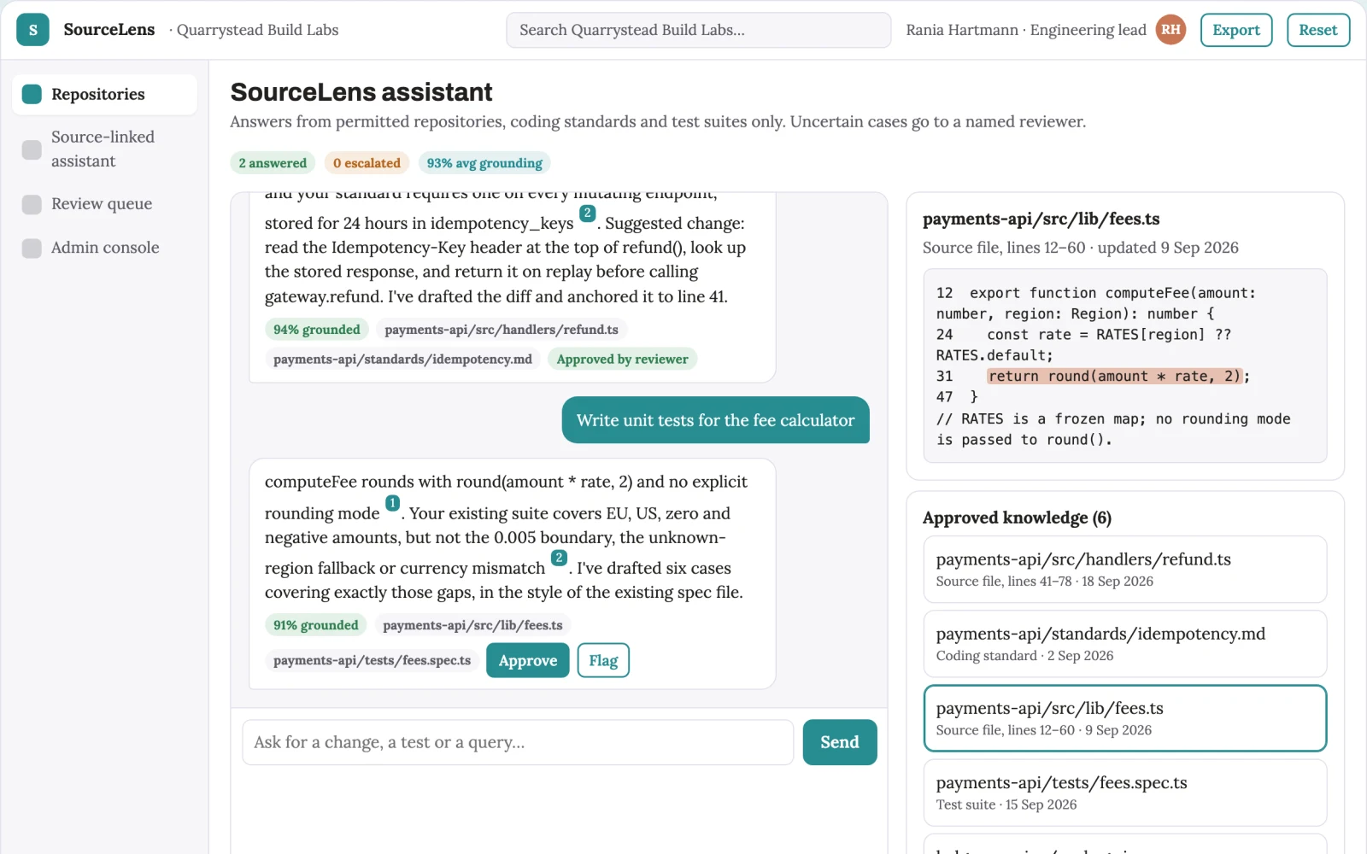Select the "2 answered" status chip
The width and height of the screenshot is (1367, 854).
(273, 163)
